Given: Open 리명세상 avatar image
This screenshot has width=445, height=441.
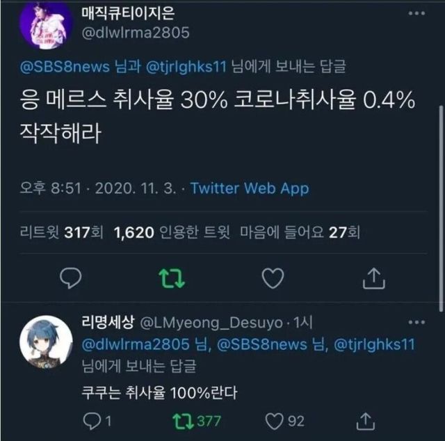Looking at the screenshot, I should click(45, 342).
